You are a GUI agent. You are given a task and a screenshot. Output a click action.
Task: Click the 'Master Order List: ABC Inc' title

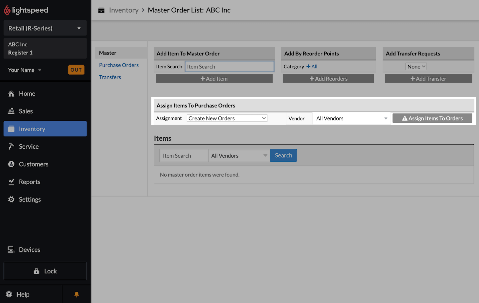[x=189, y=10]
